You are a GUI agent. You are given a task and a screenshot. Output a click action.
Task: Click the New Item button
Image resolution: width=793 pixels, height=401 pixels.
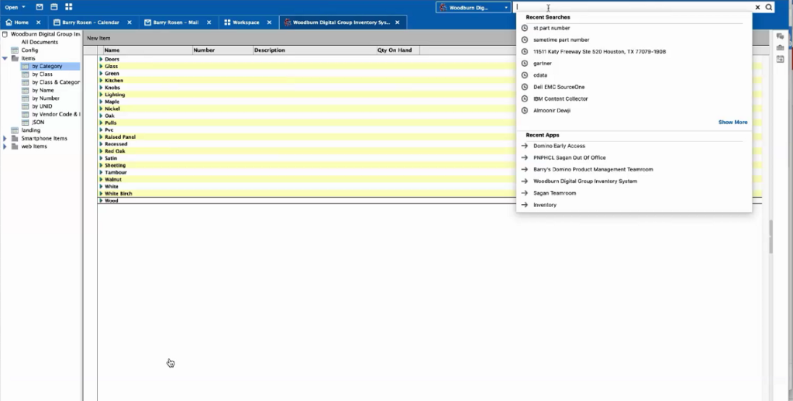(x=98, y=38)
